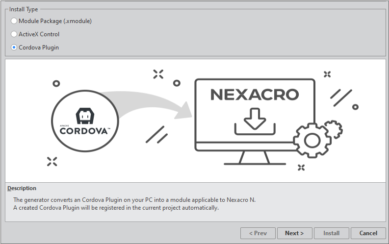Click the large gear icon on the monitor
This screenshot has width=389, height=244.
pyautogui.click(x=311, y=140)
